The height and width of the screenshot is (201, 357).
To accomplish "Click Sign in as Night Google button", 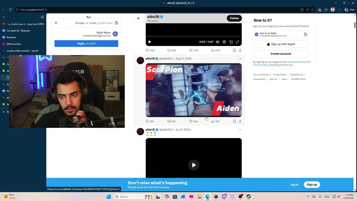I will 281,34.
